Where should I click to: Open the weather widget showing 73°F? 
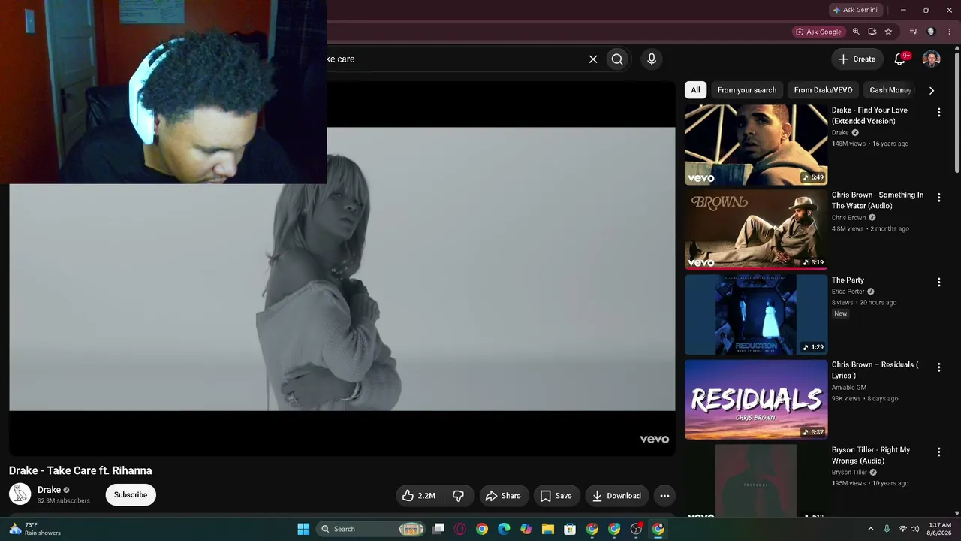[x=35, y=529]
